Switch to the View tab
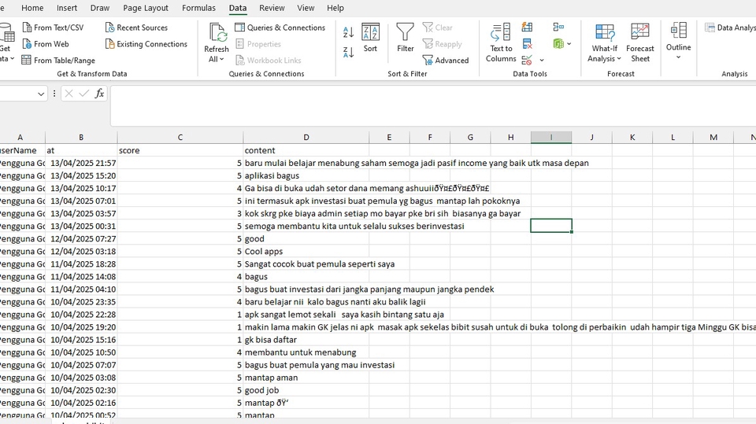 point(306,8)
